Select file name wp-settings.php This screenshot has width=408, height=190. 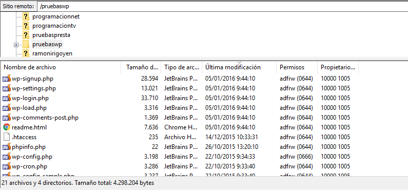tap(34, 88)
